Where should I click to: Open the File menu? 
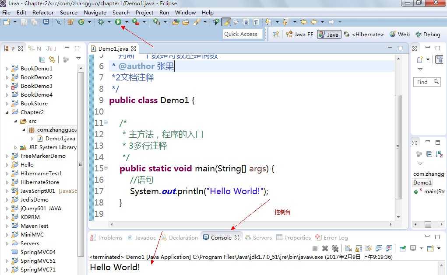click(x=6, y=13)
